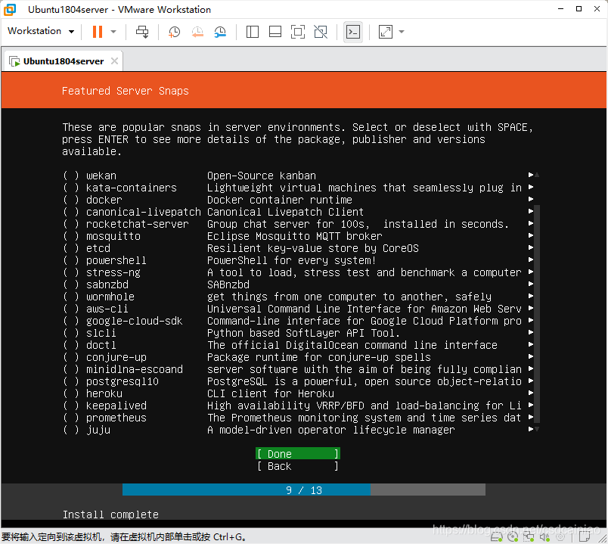Expand details arrow for sabnzbd
Screen dimensions: 608x544
[x=531, y=284]
